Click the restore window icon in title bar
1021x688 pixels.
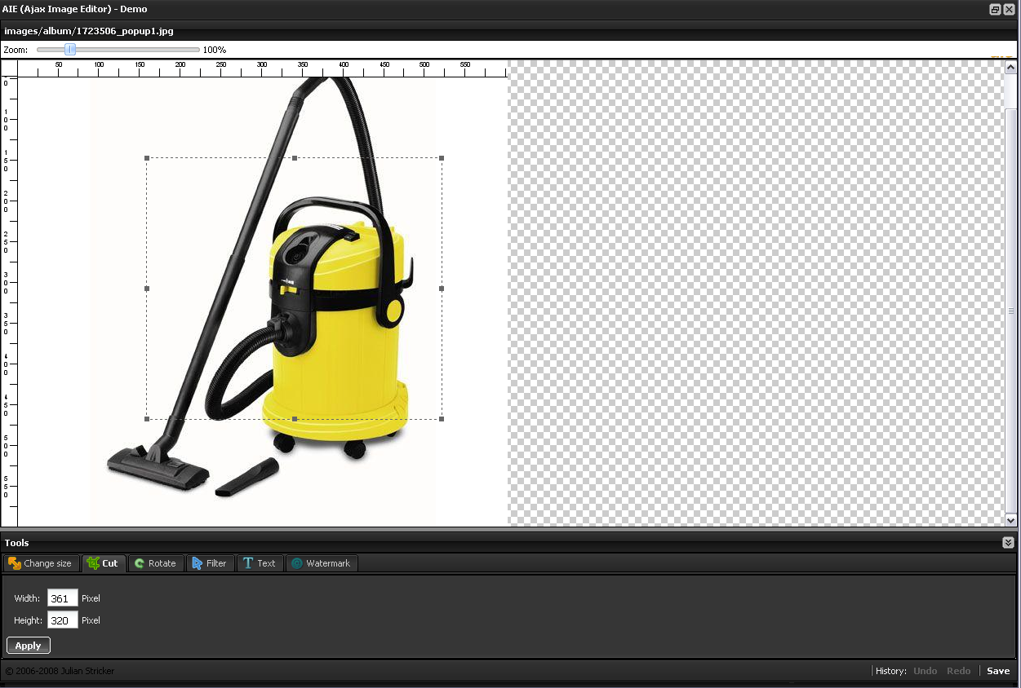995,9
